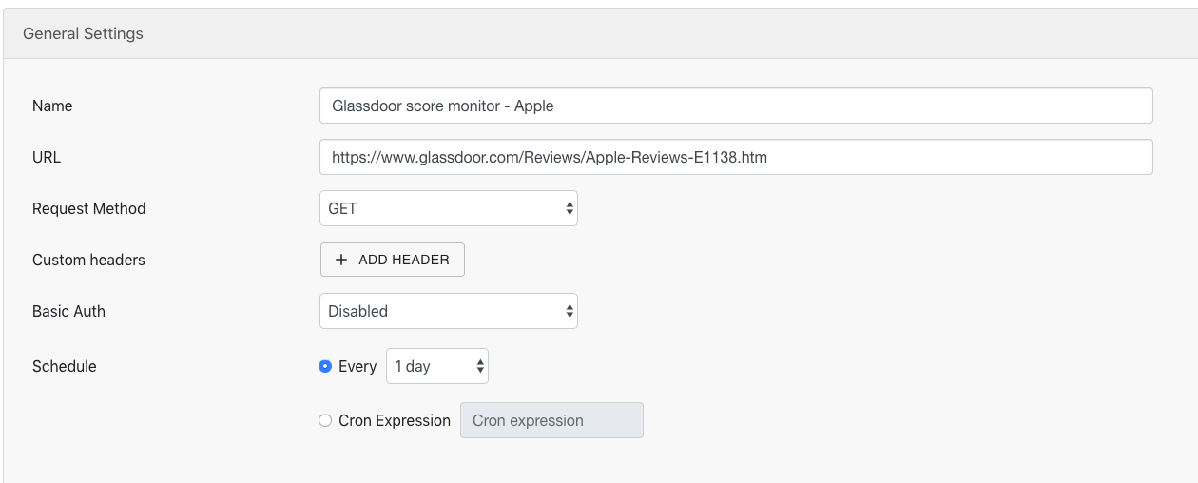This screenshot has width=1198, height=483.
Task: Click the Every option label text
Action: [357, 366]
